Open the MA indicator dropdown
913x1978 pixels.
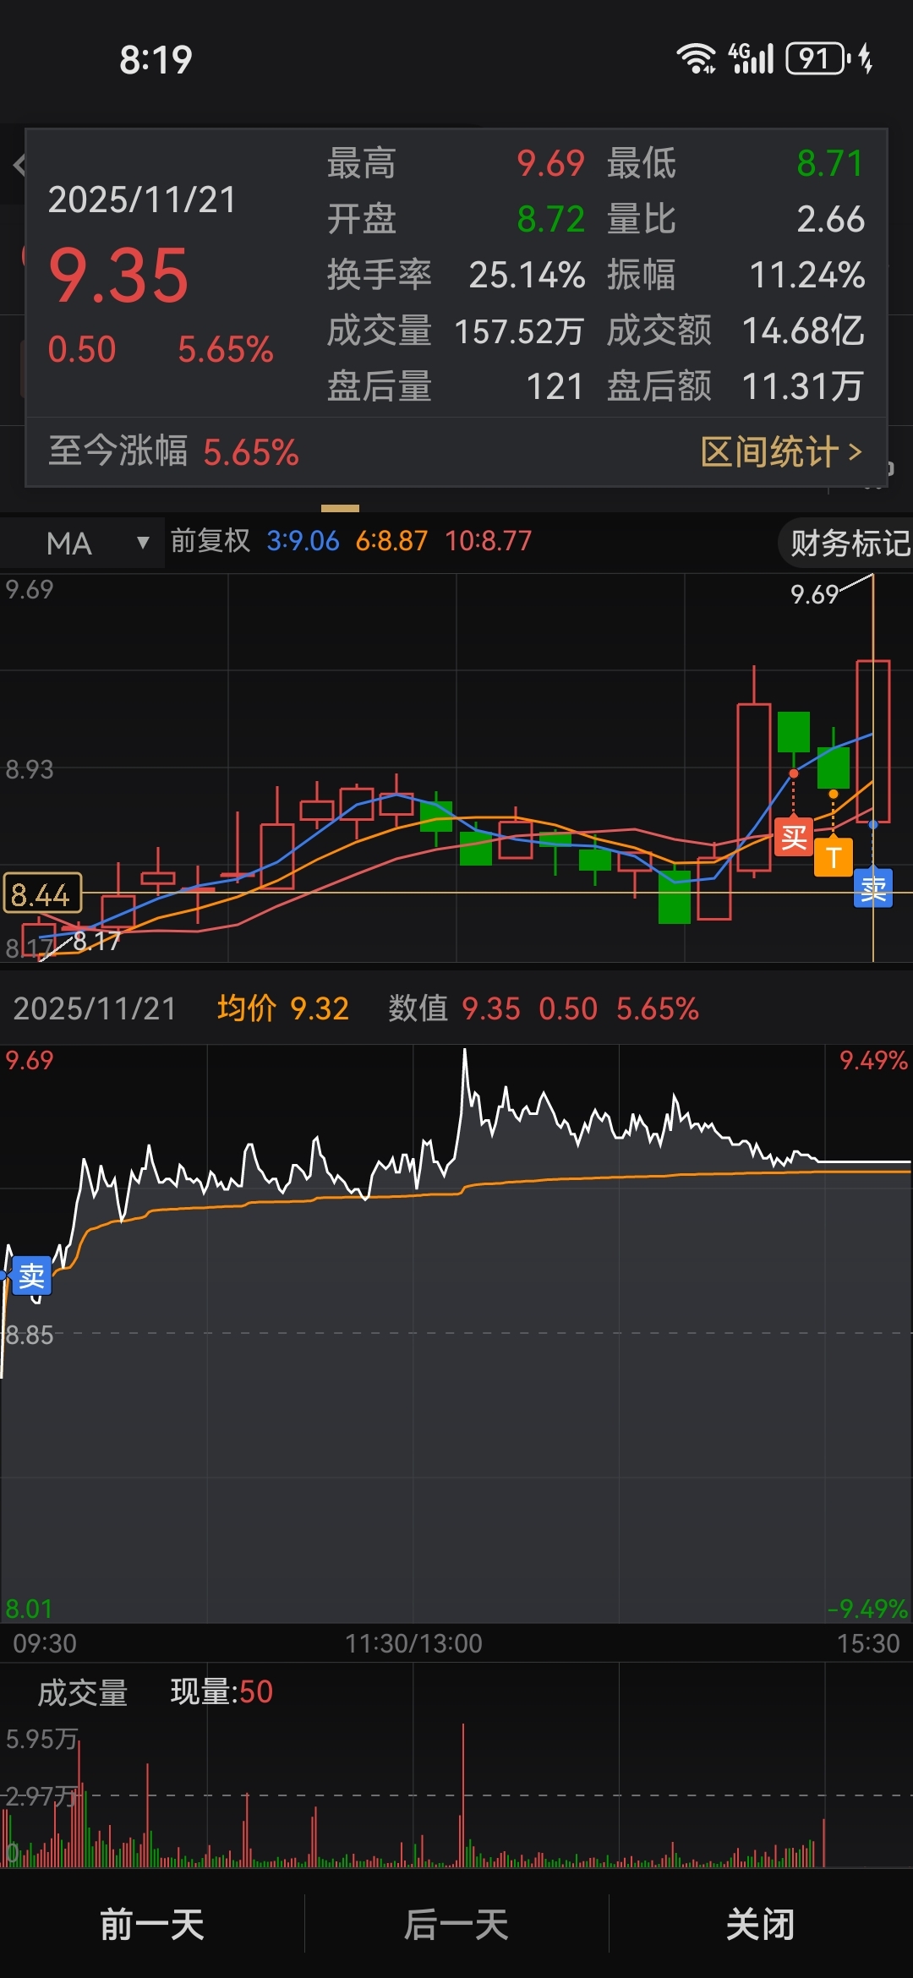point(82,543)
